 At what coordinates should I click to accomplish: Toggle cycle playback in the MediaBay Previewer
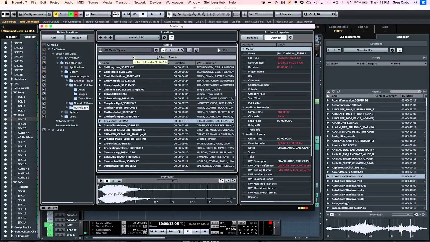click(x=119, y=181)
